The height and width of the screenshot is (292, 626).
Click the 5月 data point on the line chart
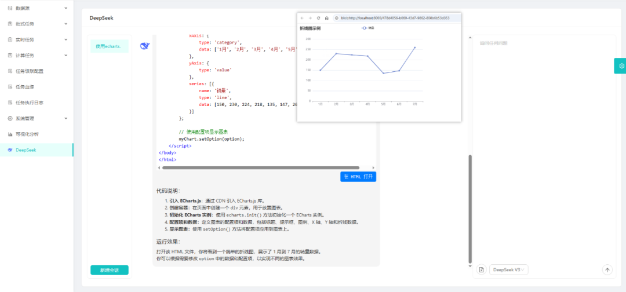[x=383, y=73]
